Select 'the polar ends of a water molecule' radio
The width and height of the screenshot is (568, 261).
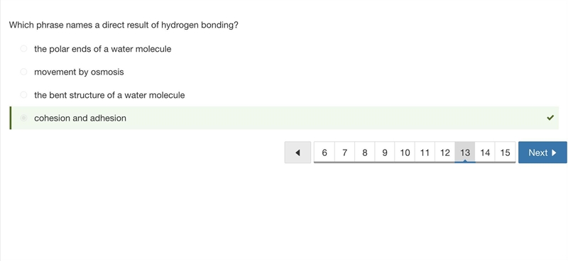pos(23,48)
